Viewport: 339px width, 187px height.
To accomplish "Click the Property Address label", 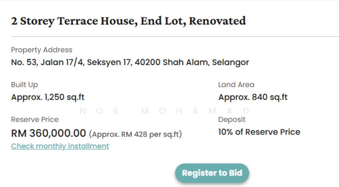I will [42, 50].
